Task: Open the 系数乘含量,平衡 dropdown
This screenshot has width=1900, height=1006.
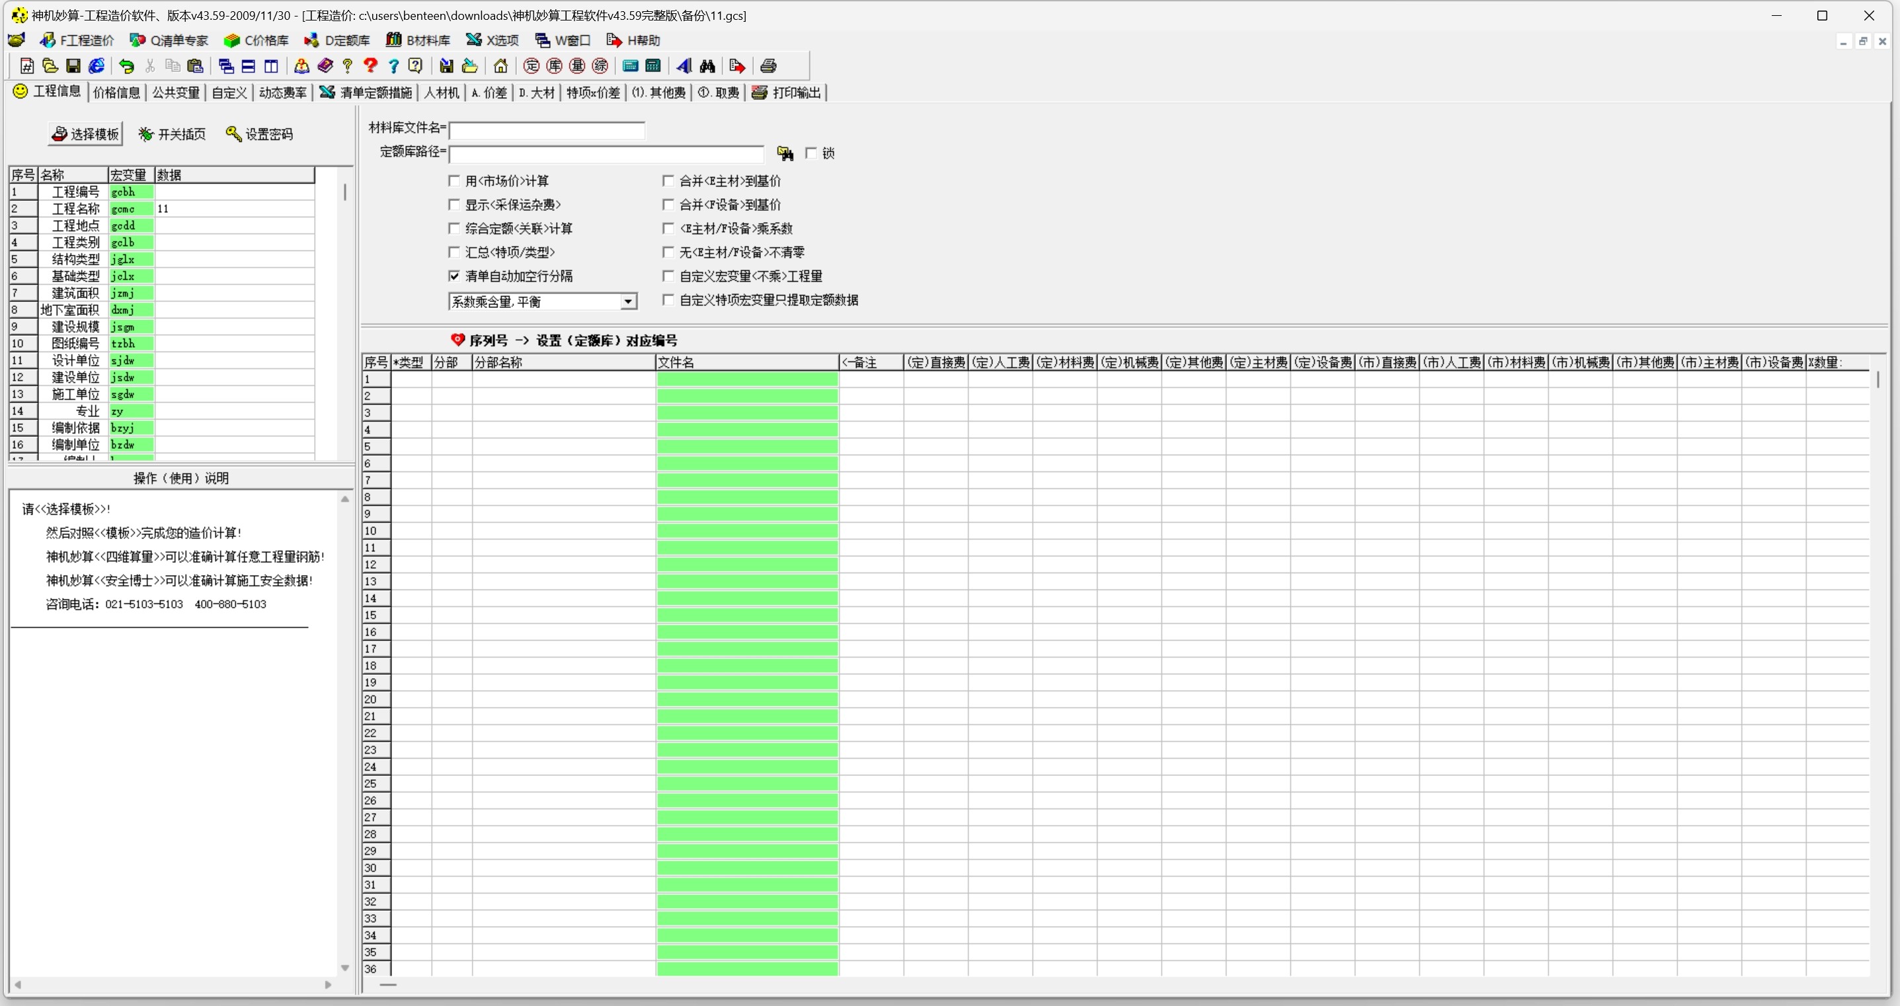Action: click(627, 301)
